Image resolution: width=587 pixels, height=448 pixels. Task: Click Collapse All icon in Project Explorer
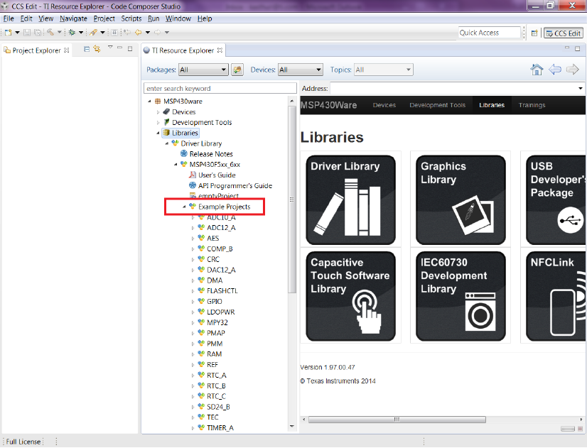point(87,50)
